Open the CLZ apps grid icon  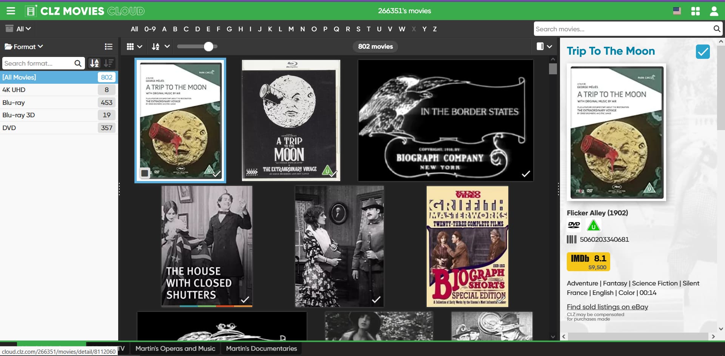pos(695,11)
